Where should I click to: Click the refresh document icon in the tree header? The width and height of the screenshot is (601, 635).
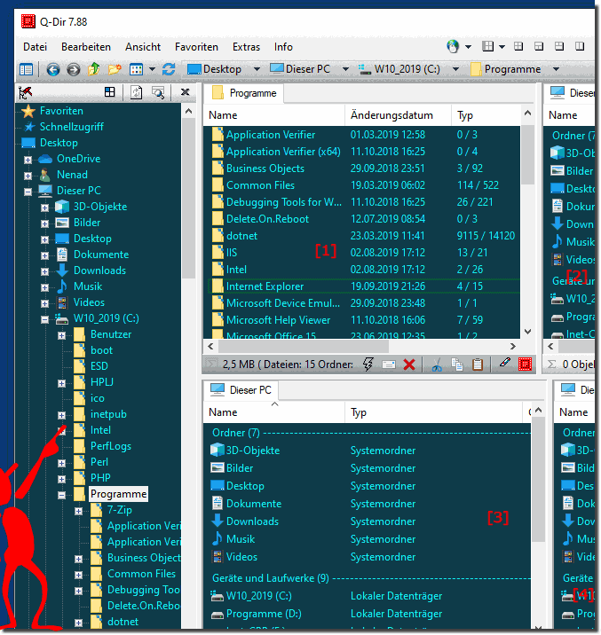click(136, 93)
